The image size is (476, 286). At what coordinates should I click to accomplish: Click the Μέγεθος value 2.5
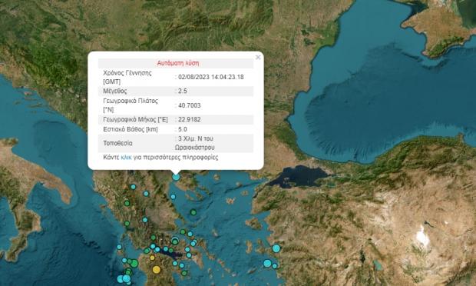[x=183, y=91]
